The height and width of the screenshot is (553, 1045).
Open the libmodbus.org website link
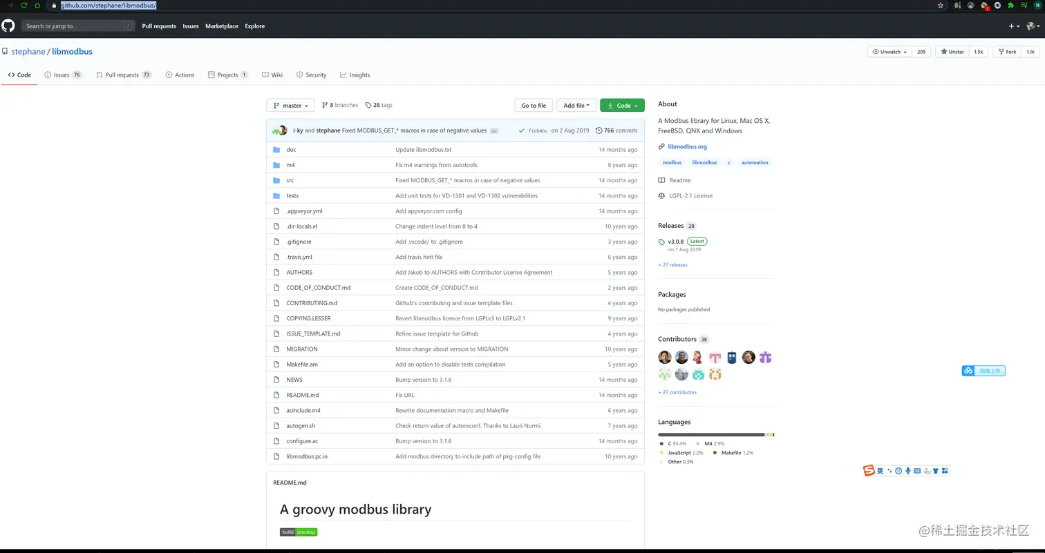click(x=688, y=146)
